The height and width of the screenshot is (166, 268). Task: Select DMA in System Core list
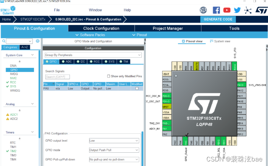point(13,66)
